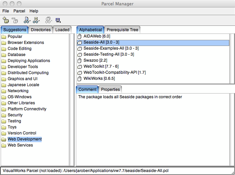
Task: Click the parcel list vertical scrollbar
Action: [x=232, y=59]
